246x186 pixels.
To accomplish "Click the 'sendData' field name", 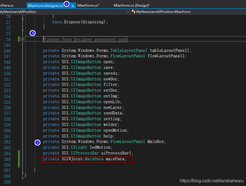I will (113, 113).
